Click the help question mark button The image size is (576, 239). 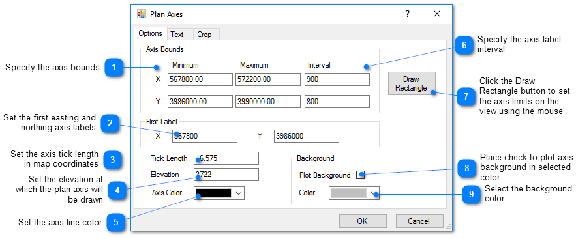[408, 14]
